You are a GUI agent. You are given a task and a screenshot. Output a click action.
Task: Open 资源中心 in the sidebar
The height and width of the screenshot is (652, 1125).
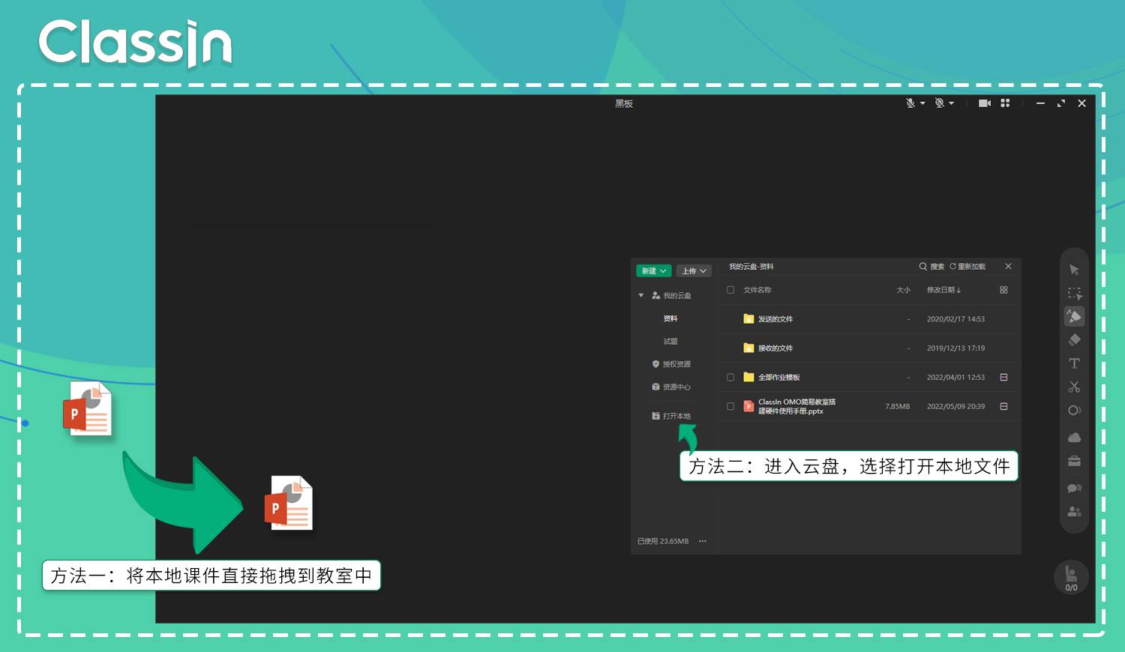point(671,387)
